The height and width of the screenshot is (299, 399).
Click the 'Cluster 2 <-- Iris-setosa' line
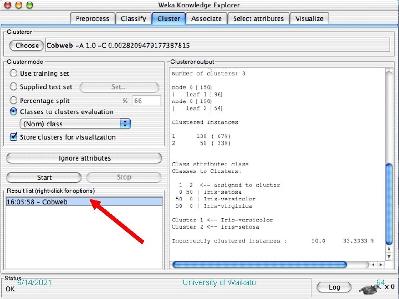tap(215, 227)
